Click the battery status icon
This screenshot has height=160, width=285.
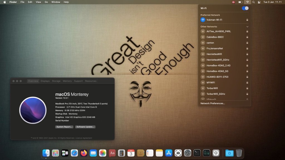(x=240, y=2)
